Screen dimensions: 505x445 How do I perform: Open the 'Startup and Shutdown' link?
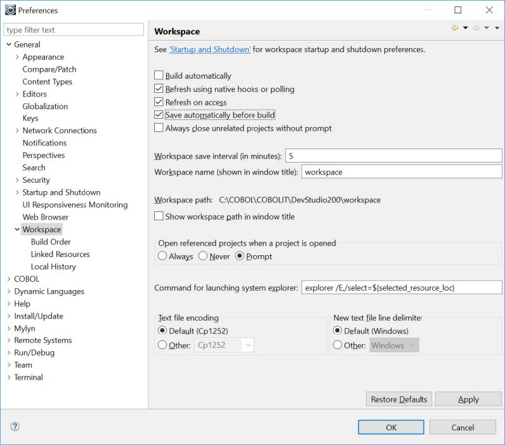click(x=210, y=50)
